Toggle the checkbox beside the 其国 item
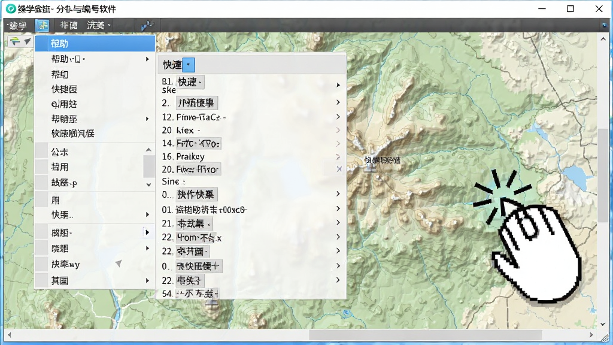The height and width of the screenshot is (345, 613). click(41, 280)
